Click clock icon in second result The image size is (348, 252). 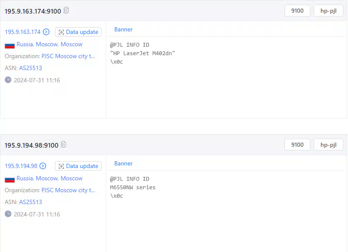pyautogui.click(x=8, y=214)
